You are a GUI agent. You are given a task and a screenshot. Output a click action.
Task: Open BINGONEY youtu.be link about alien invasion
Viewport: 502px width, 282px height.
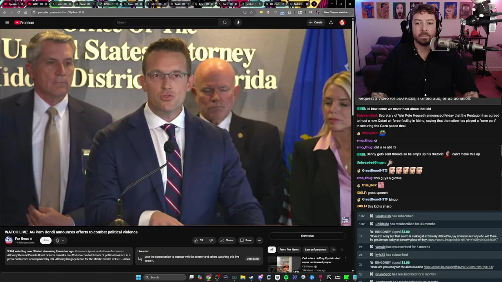[458, 267]
